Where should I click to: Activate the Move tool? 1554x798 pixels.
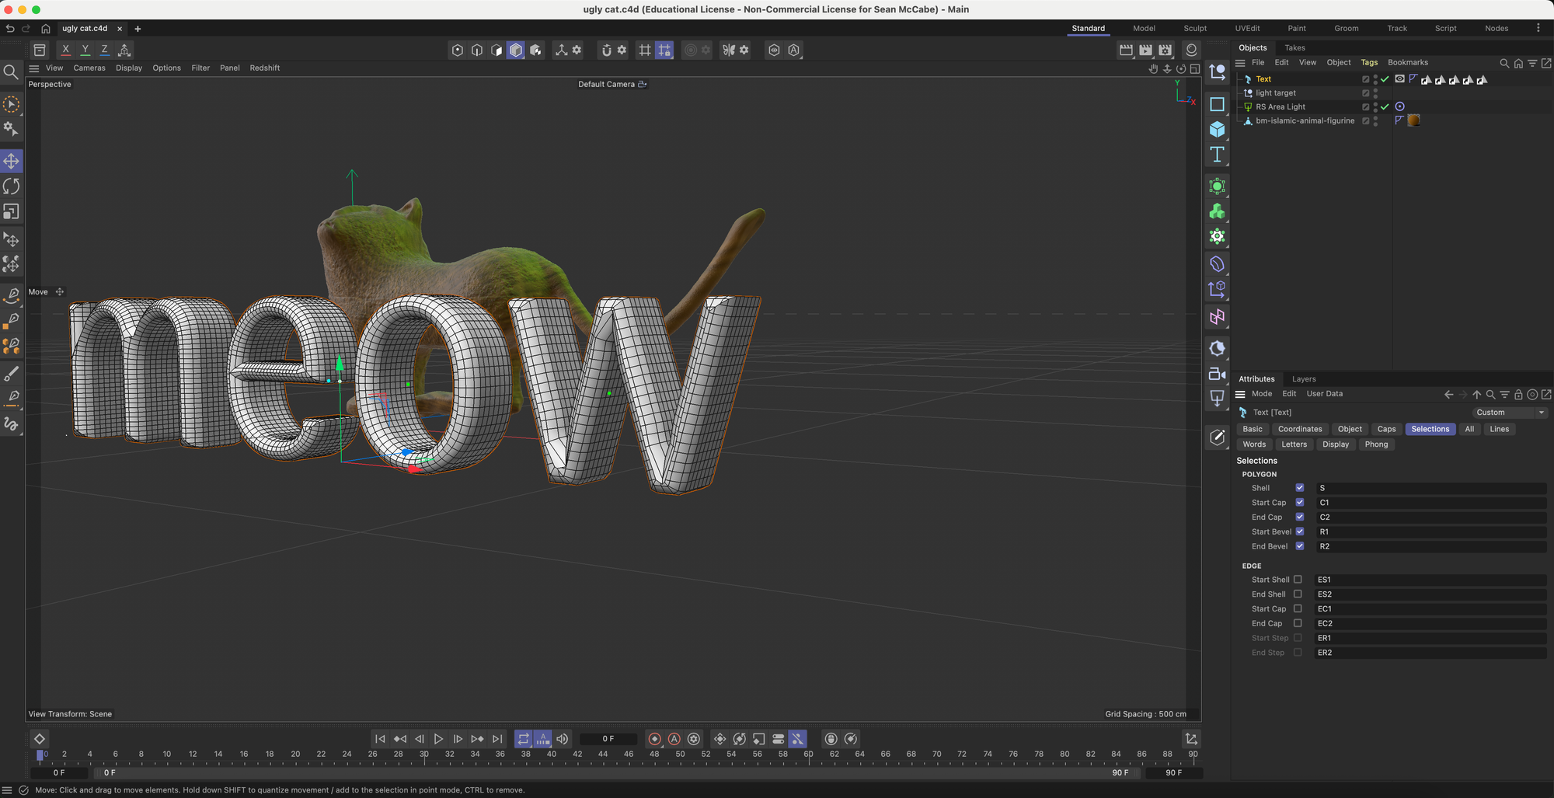(12, 162)
